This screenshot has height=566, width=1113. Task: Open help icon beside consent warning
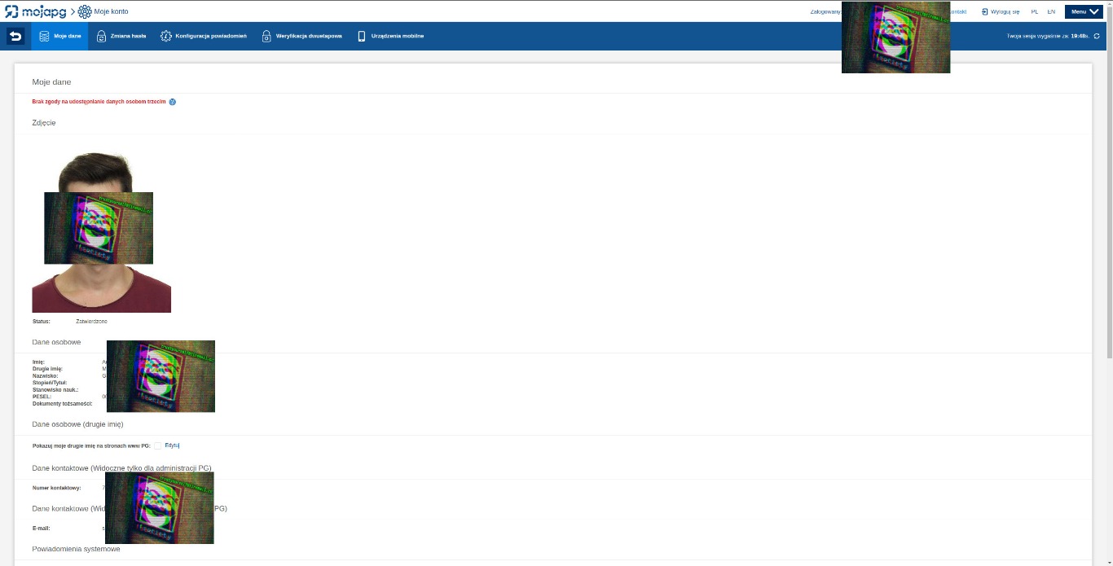click(x=173, y=102)
